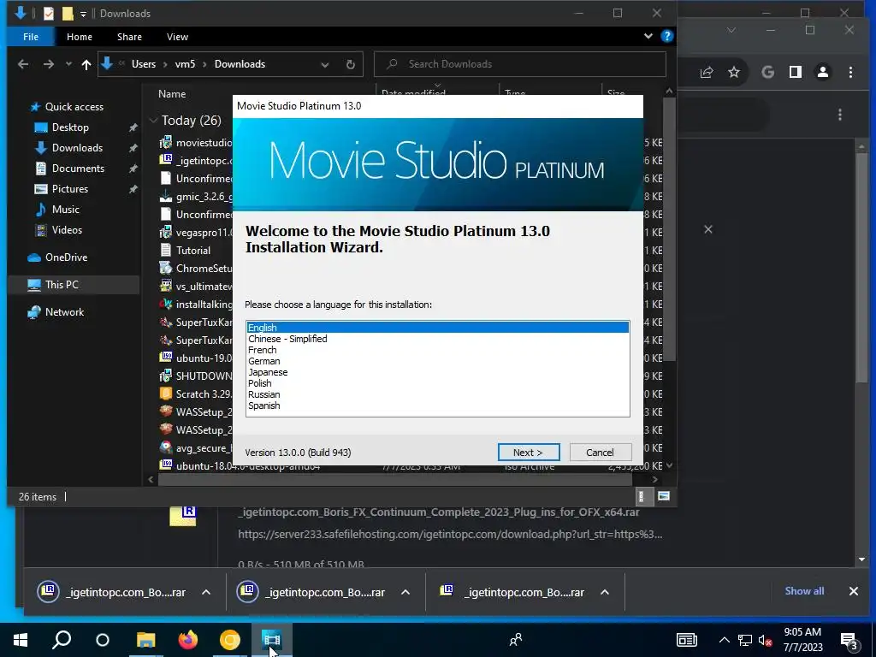This screenshot has height=657, width=876.
Task: Click the Next > button in installer
Action: [x=529, y=453]
